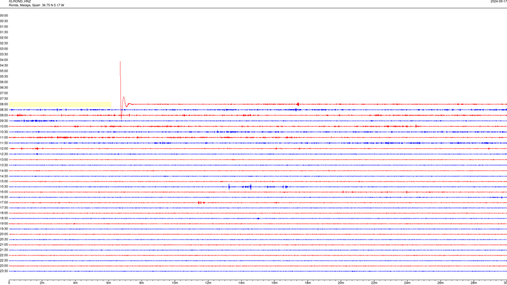Image resolution: width=507 pixels, height=285 pixels.
Task: Select the 09:00 time row label
Action: (4, 116)
